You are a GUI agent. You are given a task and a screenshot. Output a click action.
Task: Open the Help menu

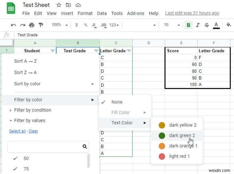coord(153,13)
